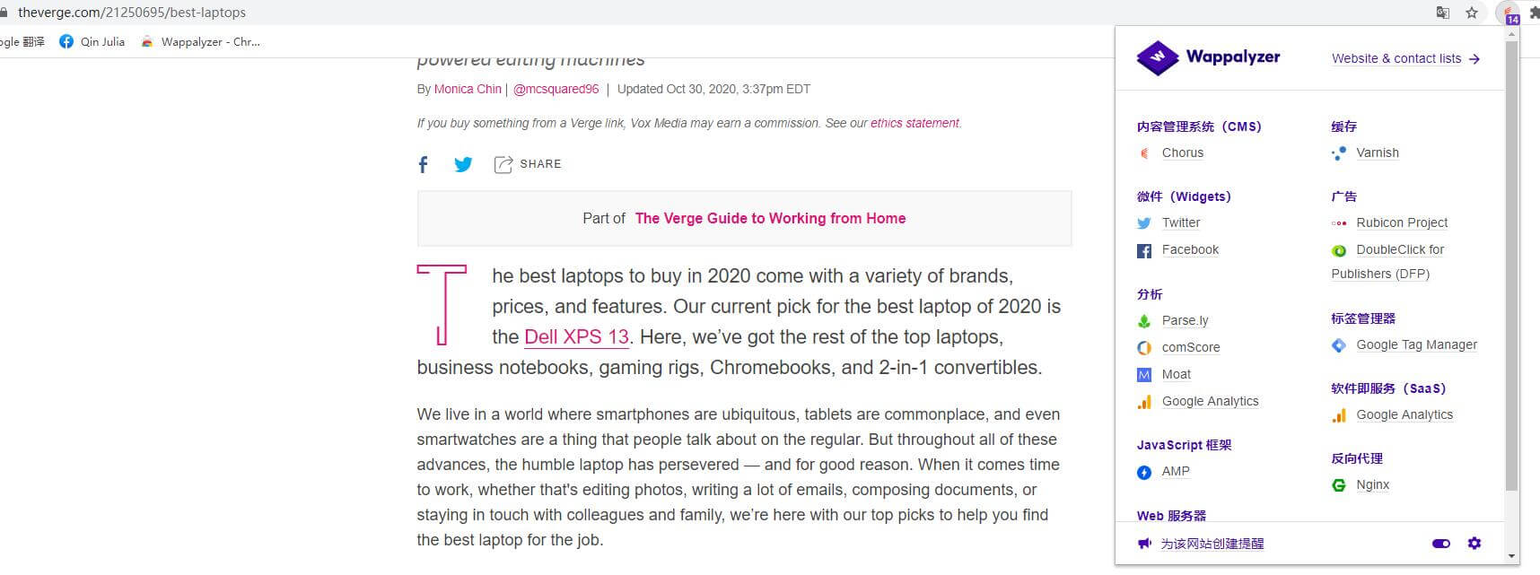Open The Verge Guide to Working from Home
Viewport: 1540px width, 575px height.
pyautogui.click(x=770, y=218)
